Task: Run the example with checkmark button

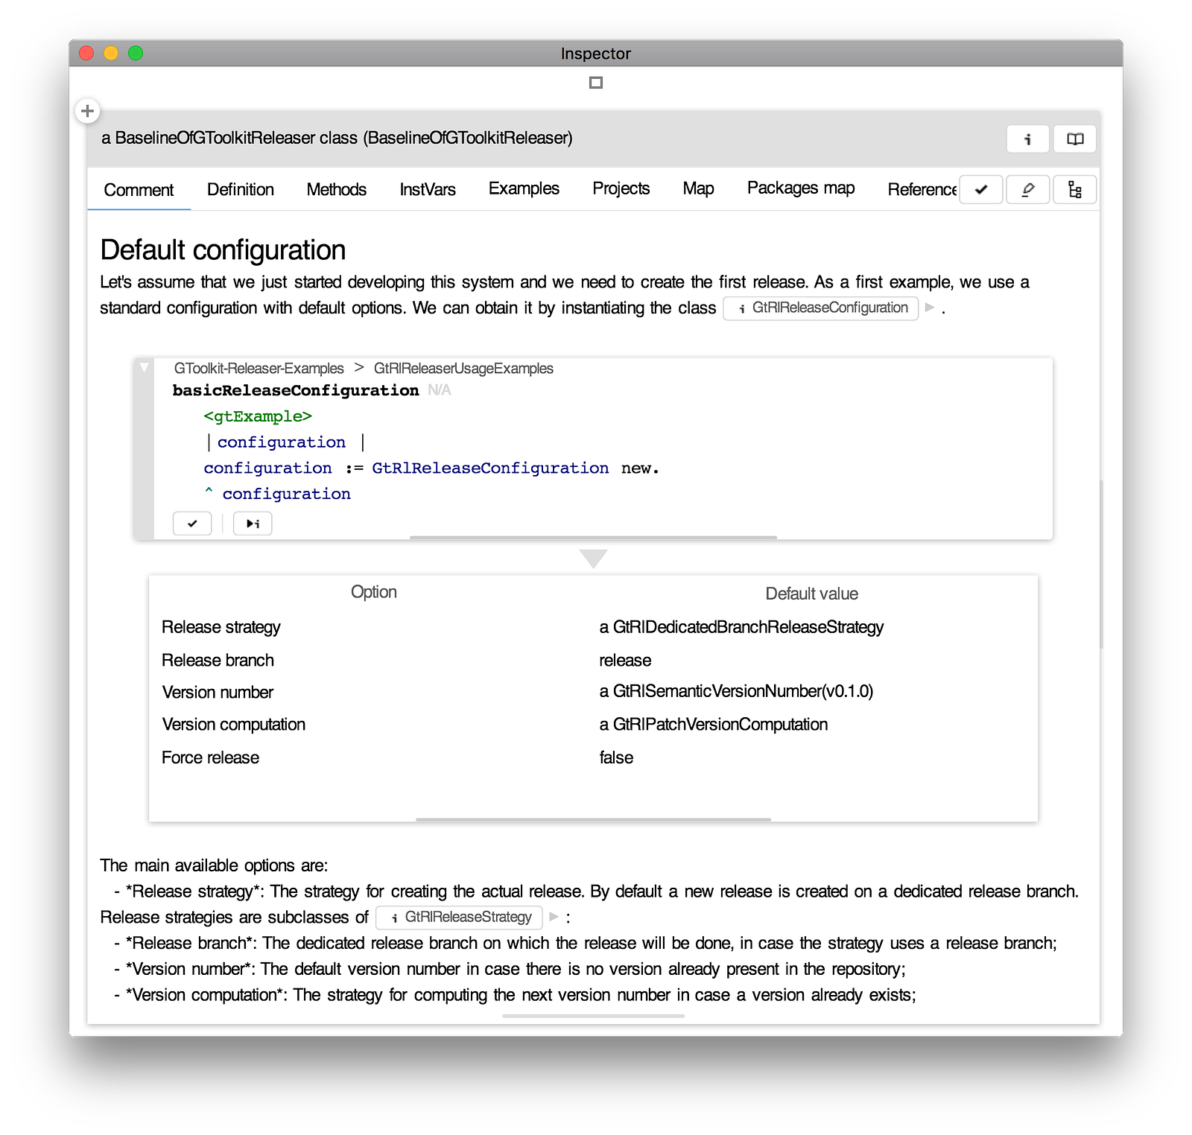Action: (x=192, y=524)
